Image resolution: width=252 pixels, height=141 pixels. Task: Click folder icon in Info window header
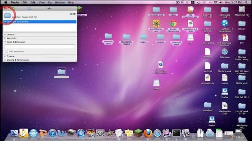click(7, 15)
